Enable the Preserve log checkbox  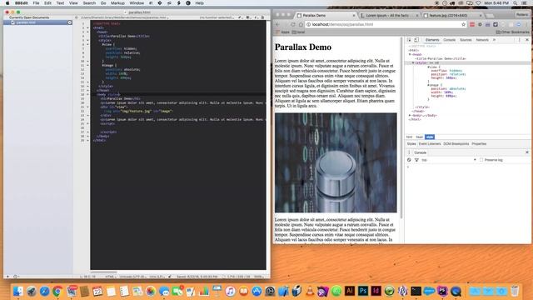click(x=481, y=160)
